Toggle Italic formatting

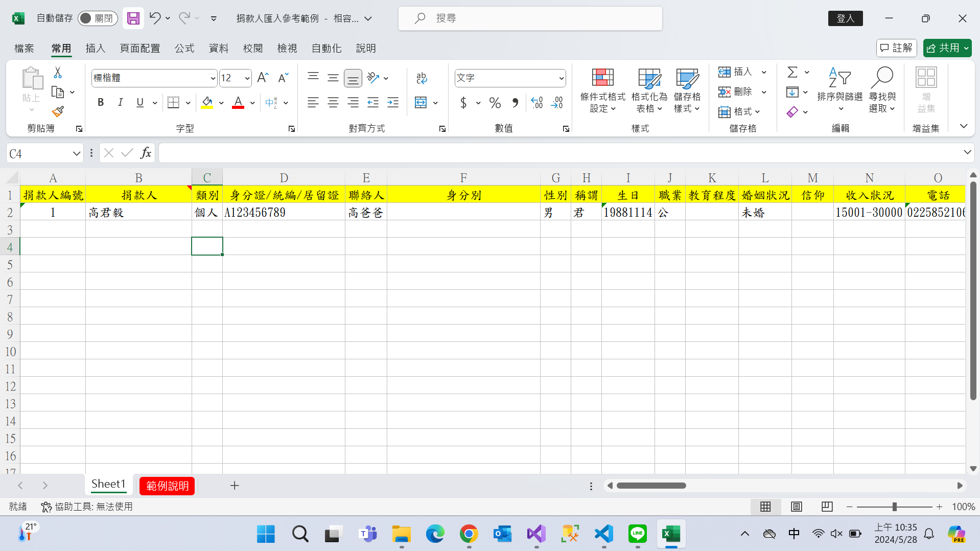[x=120, y=103]
